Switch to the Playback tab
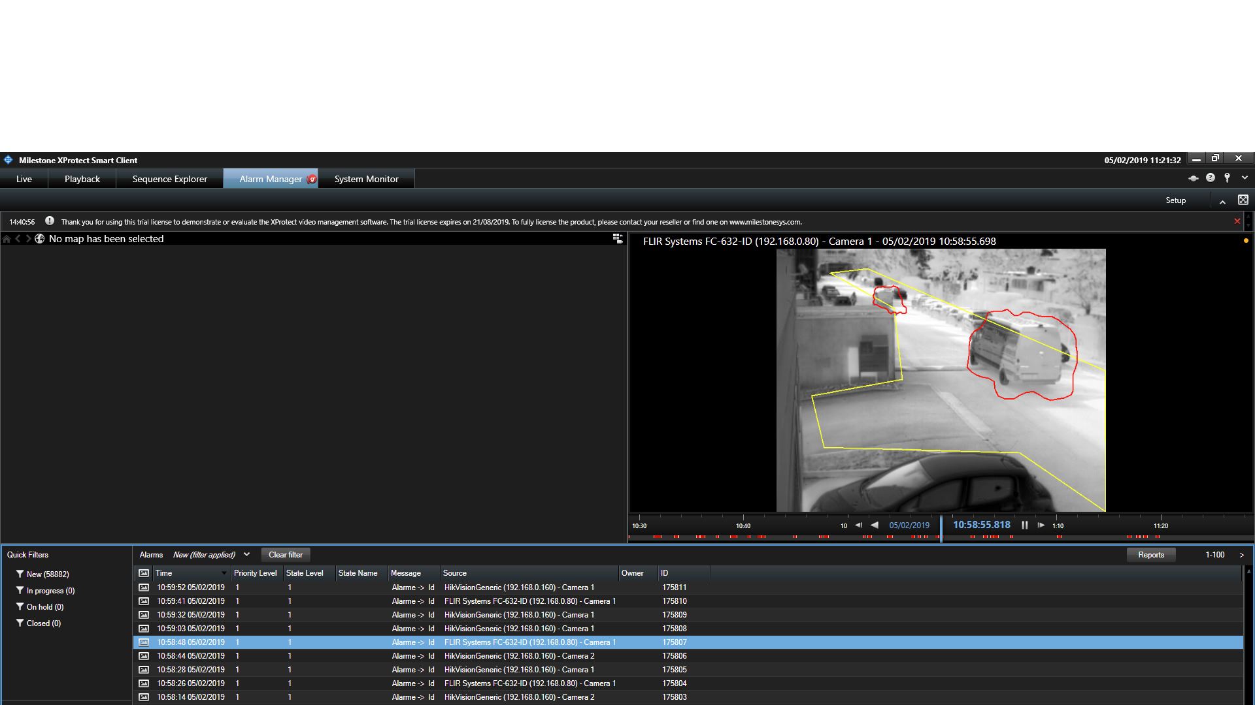Image resolution: width=1255 pixels, height=705 pixels. [82, 179]
